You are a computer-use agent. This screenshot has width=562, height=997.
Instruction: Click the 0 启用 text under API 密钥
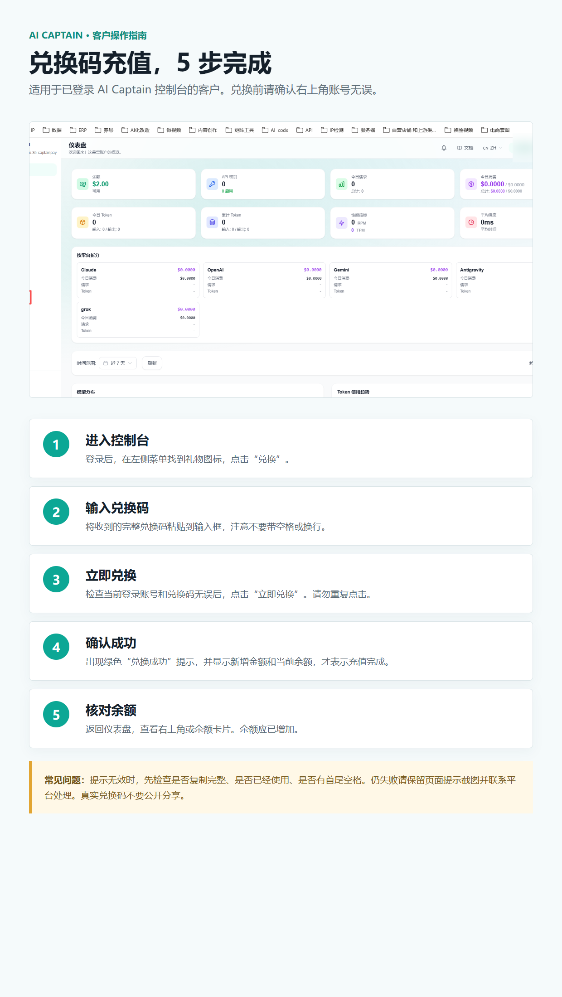coord(227,191)
